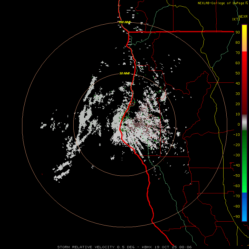Click the "70" value on velocity scale
This screenshot has width=249, height=249.
238,53
